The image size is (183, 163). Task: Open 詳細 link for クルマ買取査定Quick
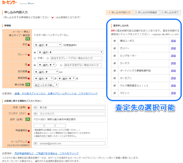point(173,86)
